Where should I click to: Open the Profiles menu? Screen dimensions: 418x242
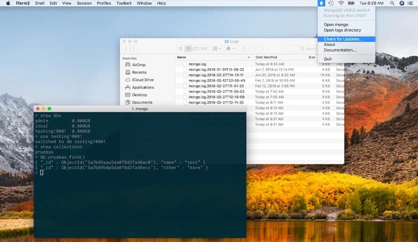(x=103, y=3)
